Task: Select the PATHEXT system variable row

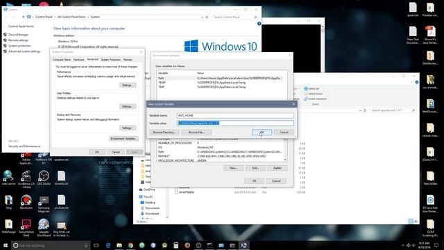Action: [x=220, y=156]
